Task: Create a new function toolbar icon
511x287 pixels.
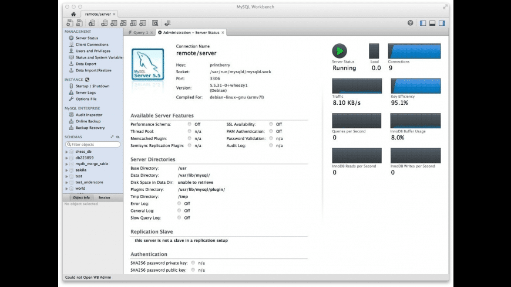Action: [142, 23]
